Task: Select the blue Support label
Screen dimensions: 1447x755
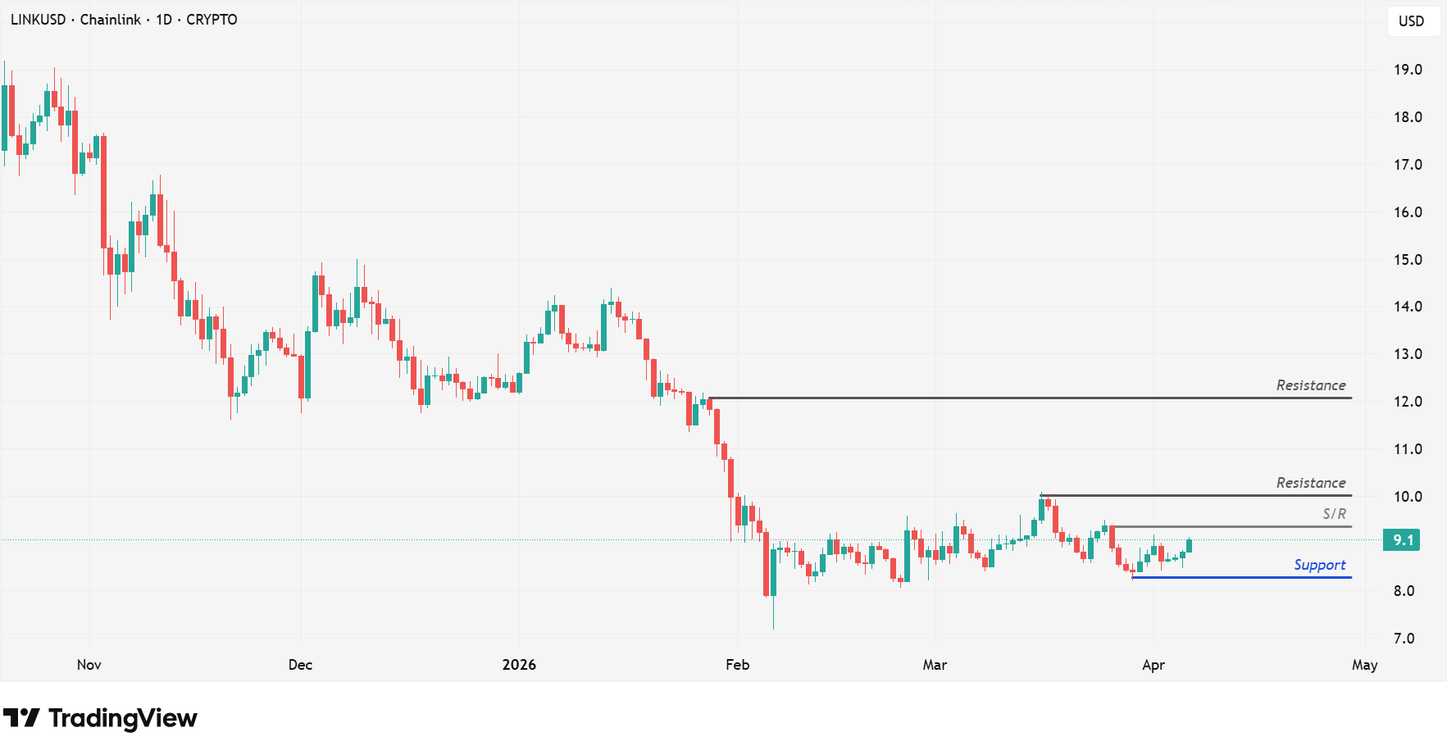Action: (x=1319, y=565)
